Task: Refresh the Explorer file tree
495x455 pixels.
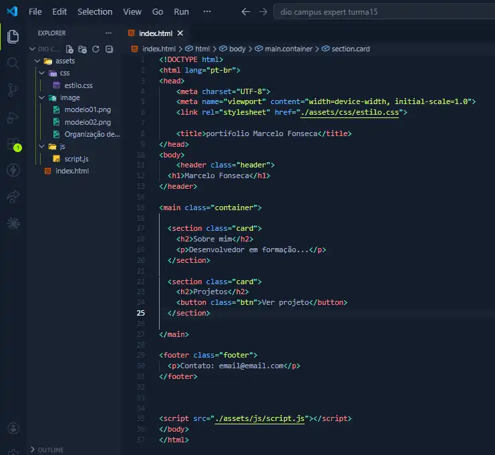Action: (x=96, y=49)
